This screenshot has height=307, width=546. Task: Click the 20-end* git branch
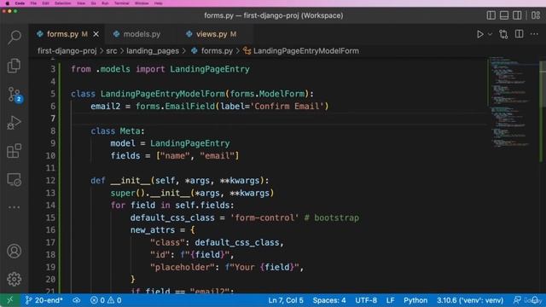(x=44, y=300)
